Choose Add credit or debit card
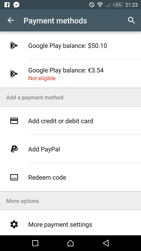The image size is (141, 251). coord(70,121)
